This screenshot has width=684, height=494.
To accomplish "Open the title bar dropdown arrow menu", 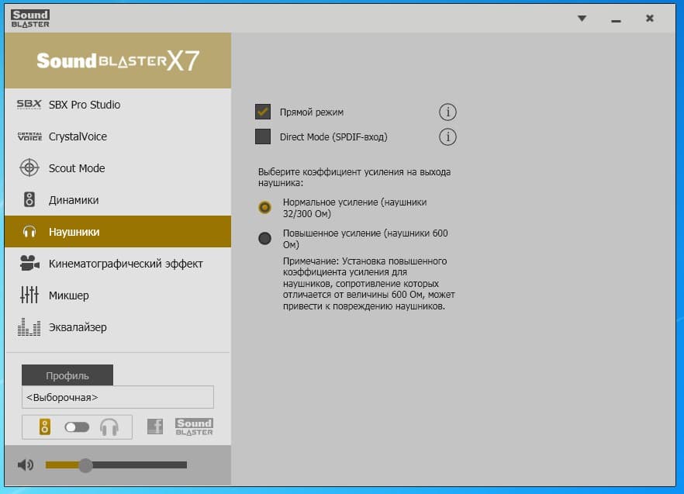I will click(x=582, y=19).
